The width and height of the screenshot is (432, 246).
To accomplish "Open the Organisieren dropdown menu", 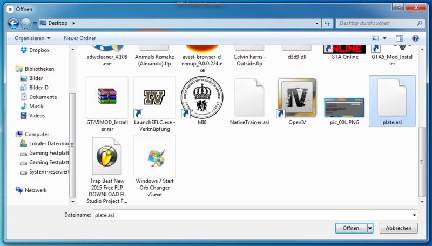I will (x=32, y=38).
